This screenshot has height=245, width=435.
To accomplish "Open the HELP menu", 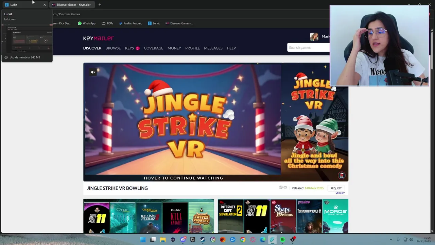I will click(x=231, y=48).
